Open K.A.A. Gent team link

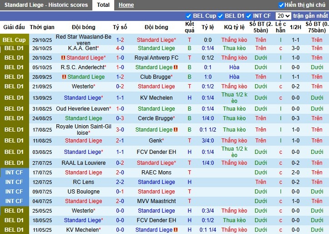(x=84, y=48)
